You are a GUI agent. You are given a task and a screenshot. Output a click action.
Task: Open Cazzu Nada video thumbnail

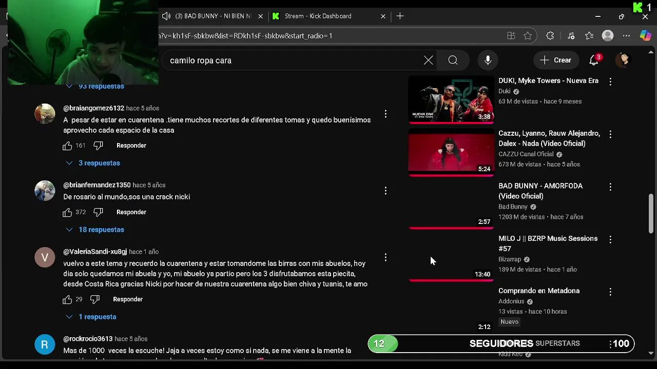pos(451,152)
